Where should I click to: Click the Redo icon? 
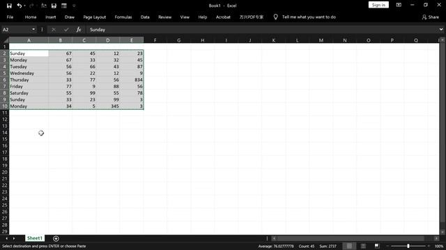(31, 6)
